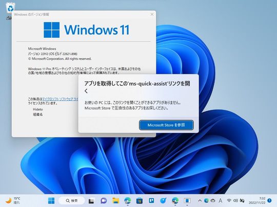Screen dimensions: 277x207
Task: Click the Edge icon in system tray
Action: point(206,200)
